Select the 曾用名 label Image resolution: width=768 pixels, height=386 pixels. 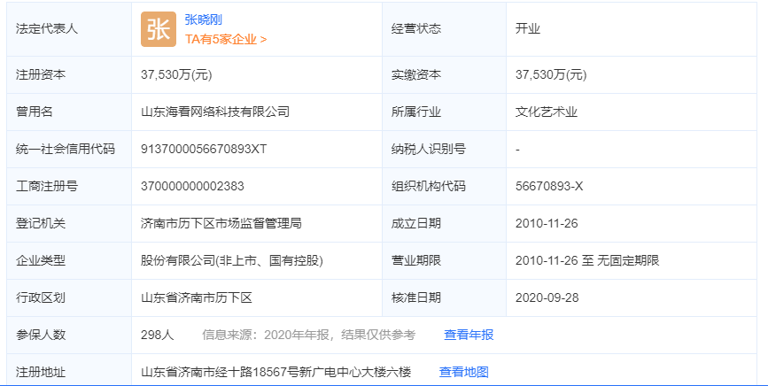35,112
